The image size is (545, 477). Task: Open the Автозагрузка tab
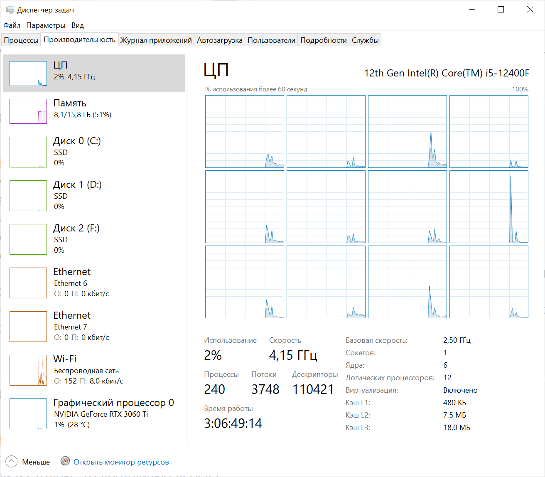click(x=220, y=40)
